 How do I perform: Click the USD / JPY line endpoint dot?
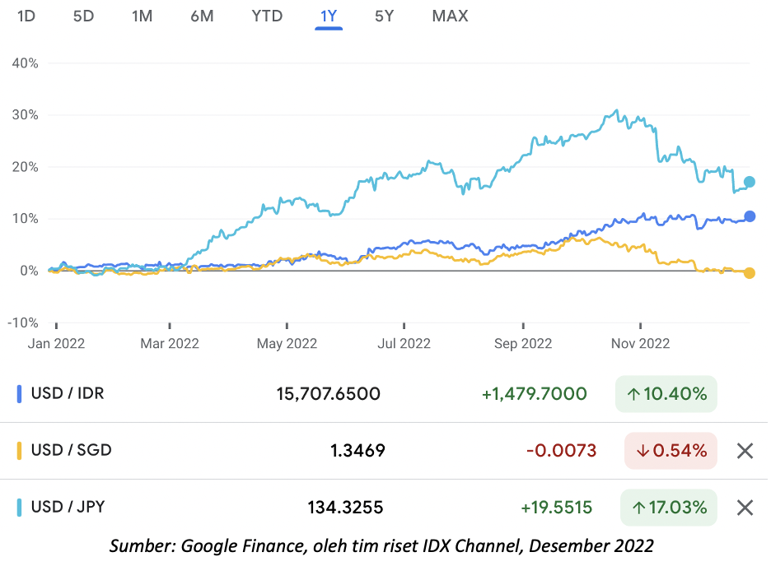(x=749, y=182)
